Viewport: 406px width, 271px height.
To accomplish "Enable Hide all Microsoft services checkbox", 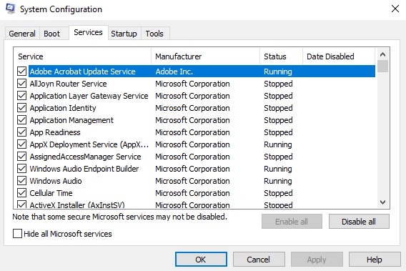I will pos(17,234).
